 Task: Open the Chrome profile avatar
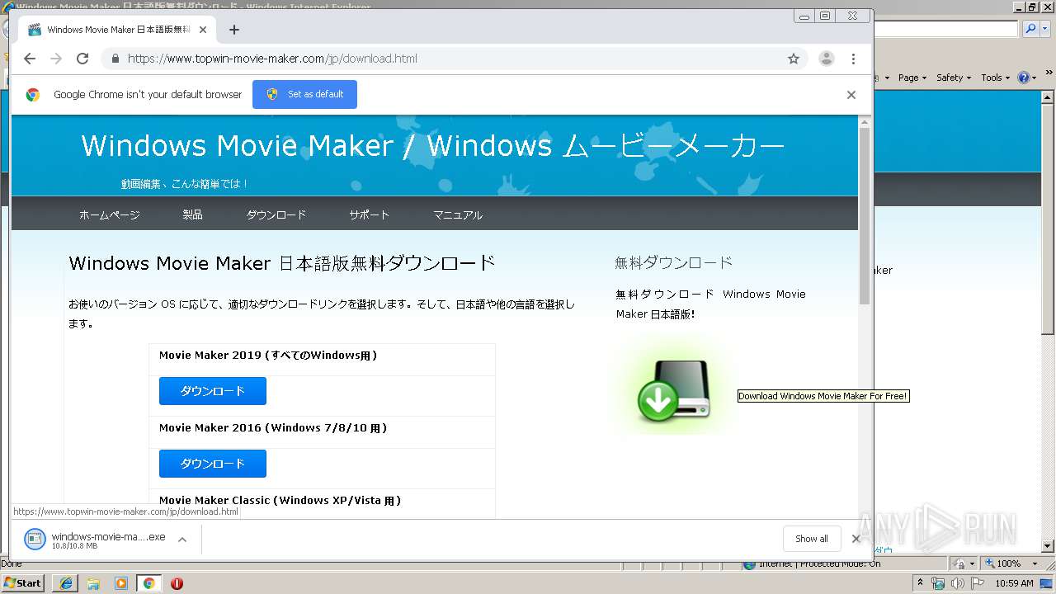[826, 59]
